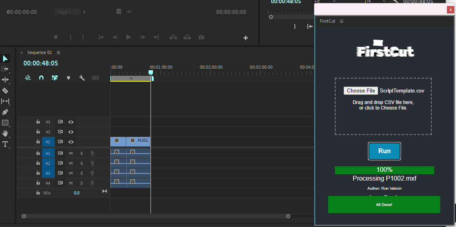Choose the Type tool
This screenshot has height=227, width=456.
click(5, 144)
